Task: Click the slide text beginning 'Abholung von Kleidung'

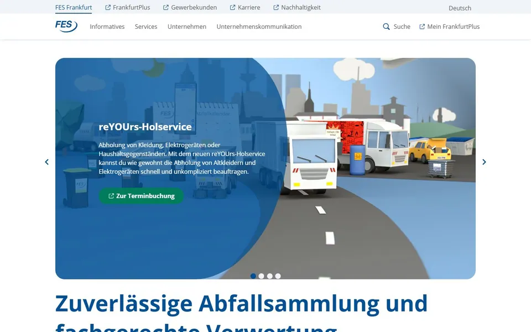Action: 182,158
